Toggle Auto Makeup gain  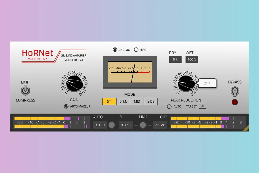(66, 106)
